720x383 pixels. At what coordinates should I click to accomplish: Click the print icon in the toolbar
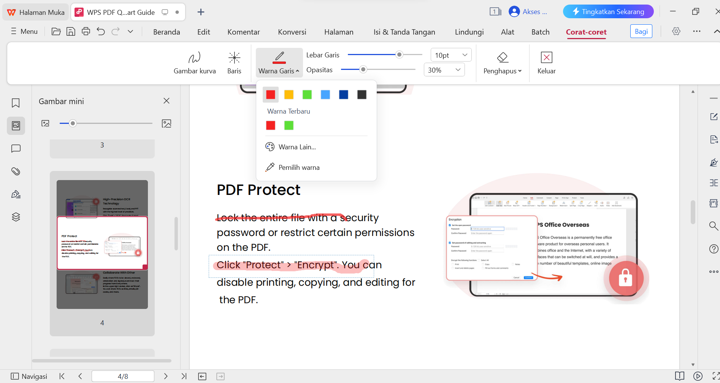tap(86, 31)
